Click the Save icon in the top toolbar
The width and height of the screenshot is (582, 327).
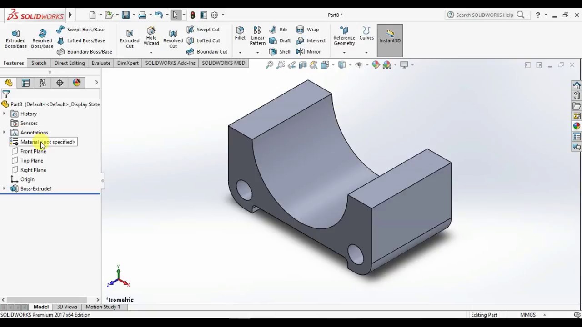tap(126, 15)
